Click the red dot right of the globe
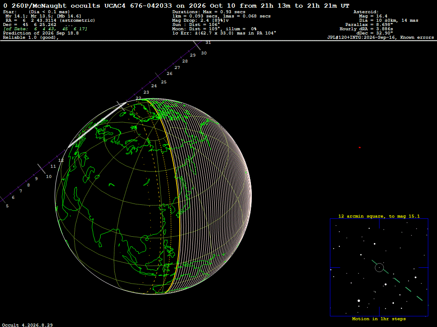 point(359,147)
